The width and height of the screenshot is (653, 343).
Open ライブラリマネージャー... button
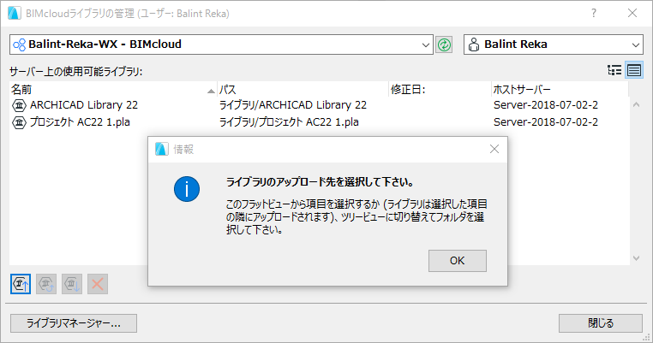click(74, 323)
